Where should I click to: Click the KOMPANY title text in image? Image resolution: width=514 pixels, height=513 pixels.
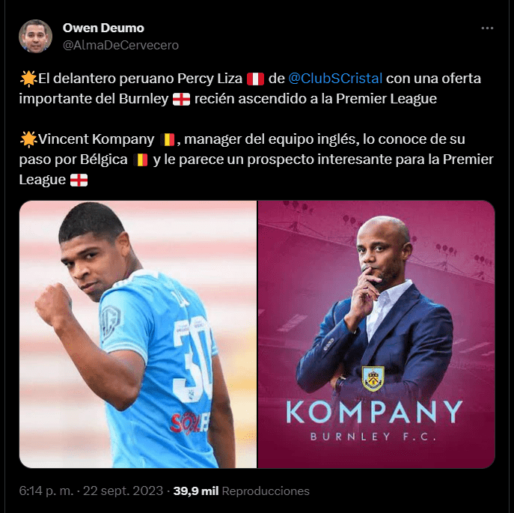[374, 412]
